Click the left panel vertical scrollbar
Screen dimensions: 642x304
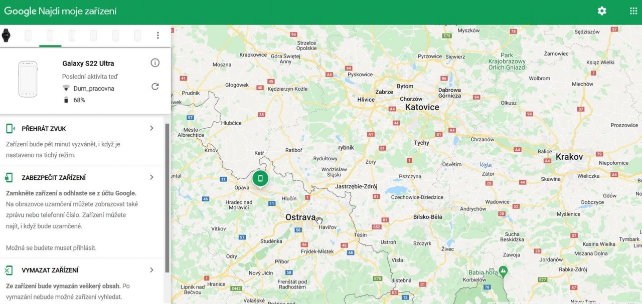(x=167, y=198)
